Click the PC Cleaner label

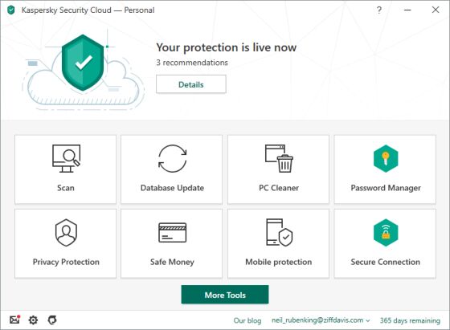[x=279, y=188]
